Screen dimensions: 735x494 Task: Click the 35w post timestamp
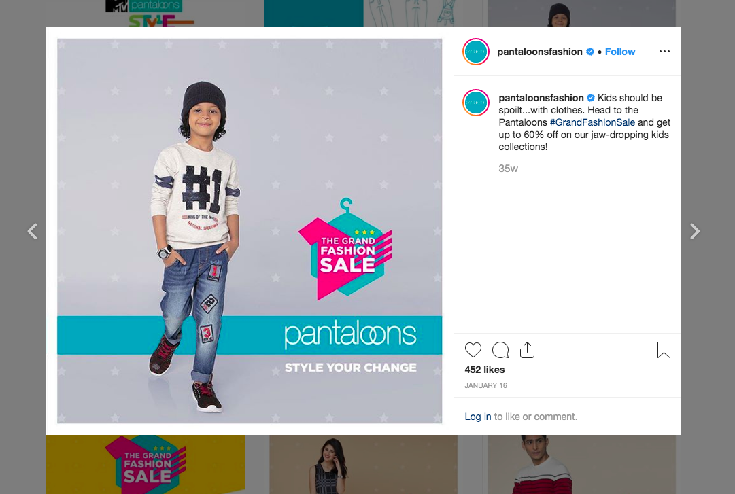coord(508,169)
